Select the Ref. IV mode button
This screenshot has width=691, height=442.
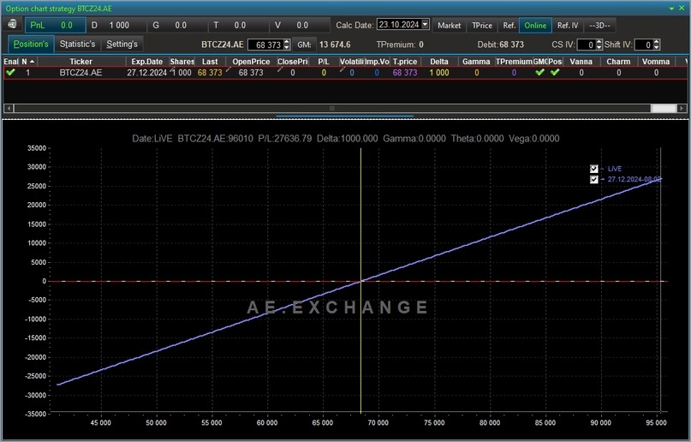pos(568,26)
